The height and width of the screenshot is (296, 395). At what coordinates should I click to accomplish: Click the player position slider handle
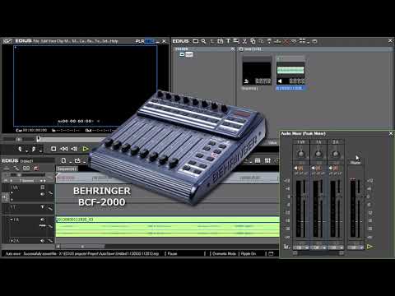point(39,139)
